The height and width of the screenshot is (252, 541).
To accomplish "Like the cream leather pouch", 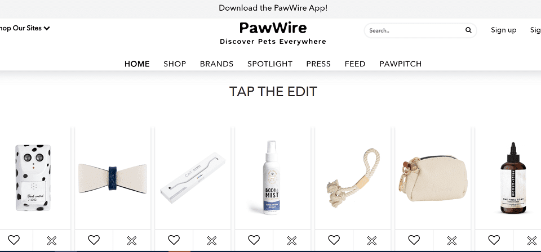I will tap(414, 240).
